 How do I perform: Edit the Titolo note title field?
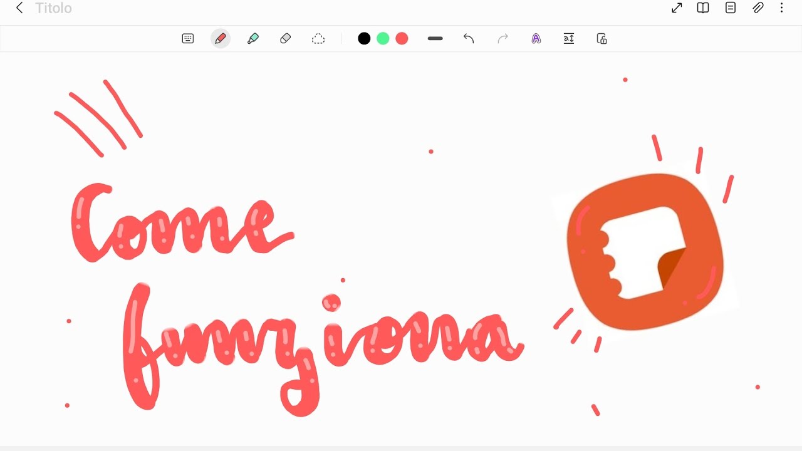coord(53,8)
